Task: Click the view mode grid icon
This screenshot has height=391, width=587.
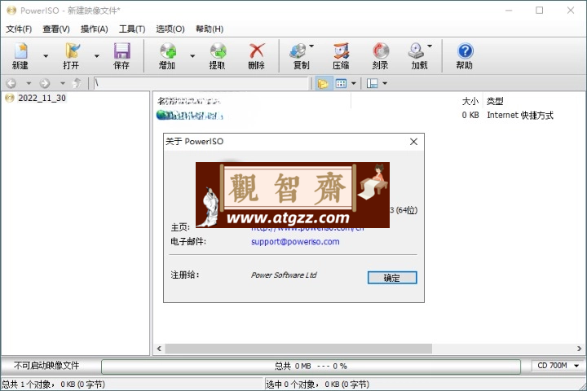Action: (341, 83)
